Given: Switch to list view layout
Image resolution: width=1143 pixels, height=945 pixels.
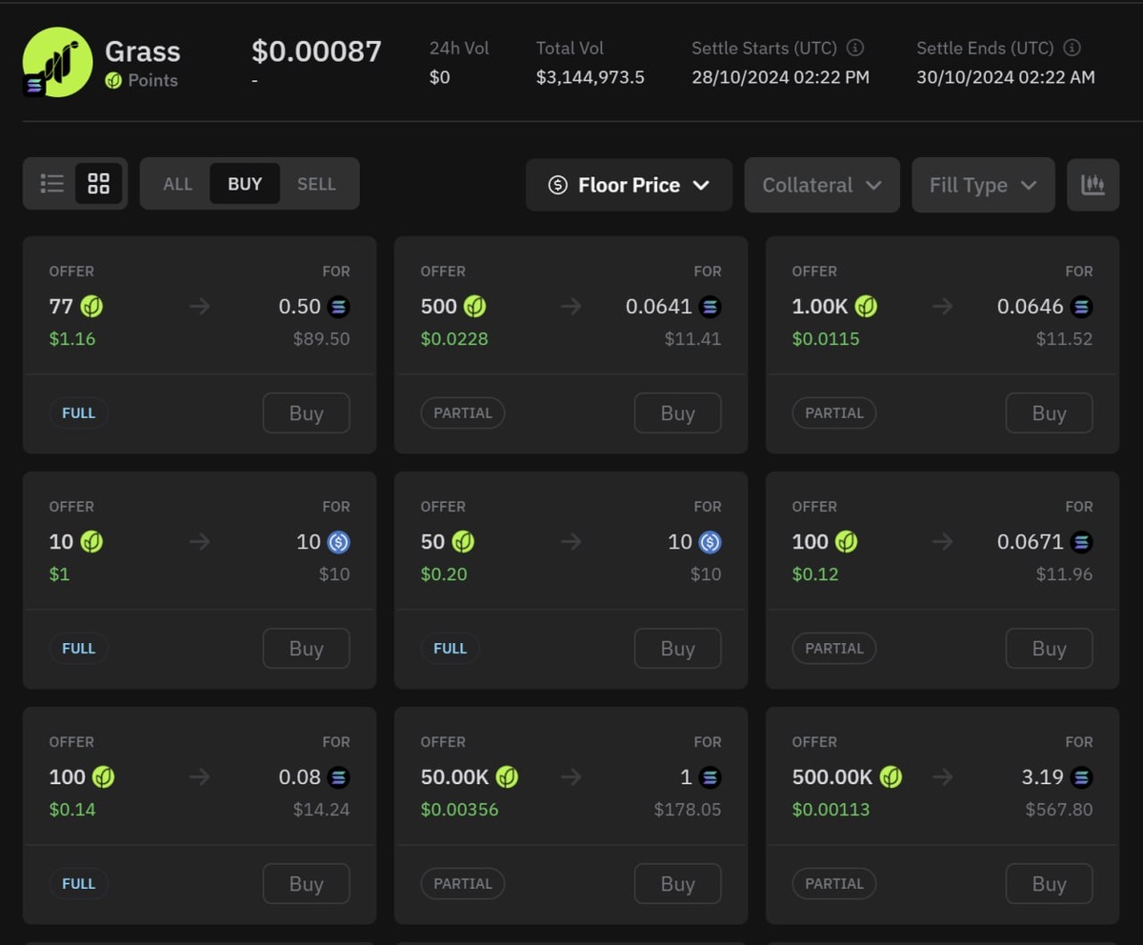Looking at the screenshot, I should tap(52, 184).
